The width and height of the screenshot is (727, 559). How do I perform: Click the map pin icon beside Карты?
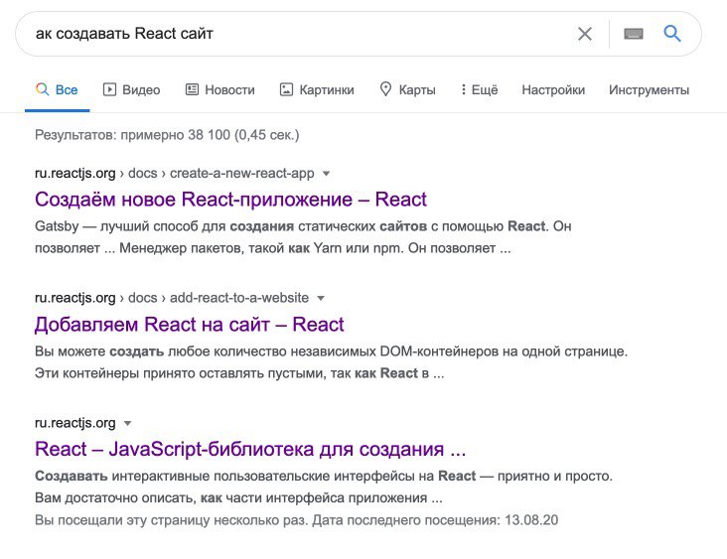point(385,89)
